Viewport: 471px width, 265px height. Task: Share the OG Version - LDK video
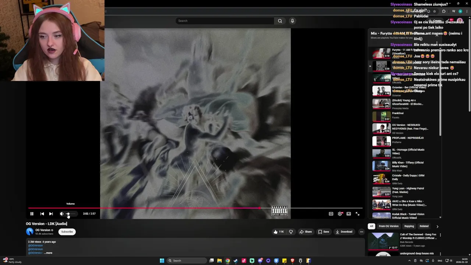click(x=305, y=232)
